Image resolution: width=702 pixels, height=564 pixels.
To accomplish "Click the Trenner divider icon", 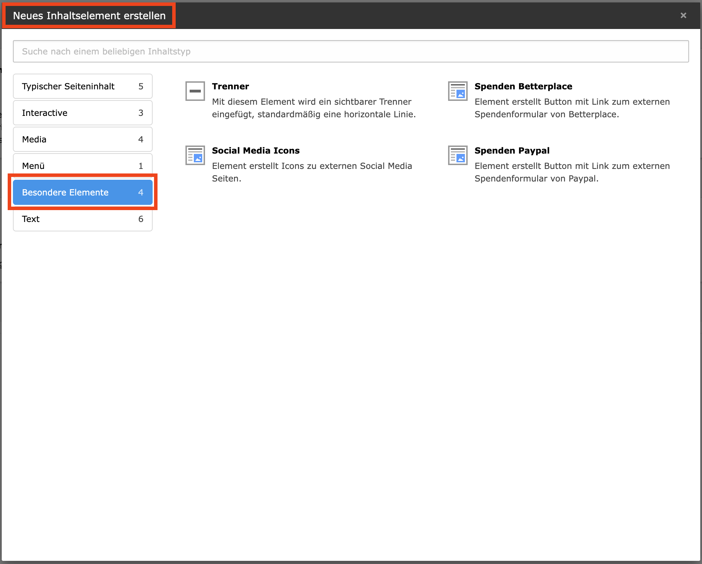I will [x=195, y=91].
